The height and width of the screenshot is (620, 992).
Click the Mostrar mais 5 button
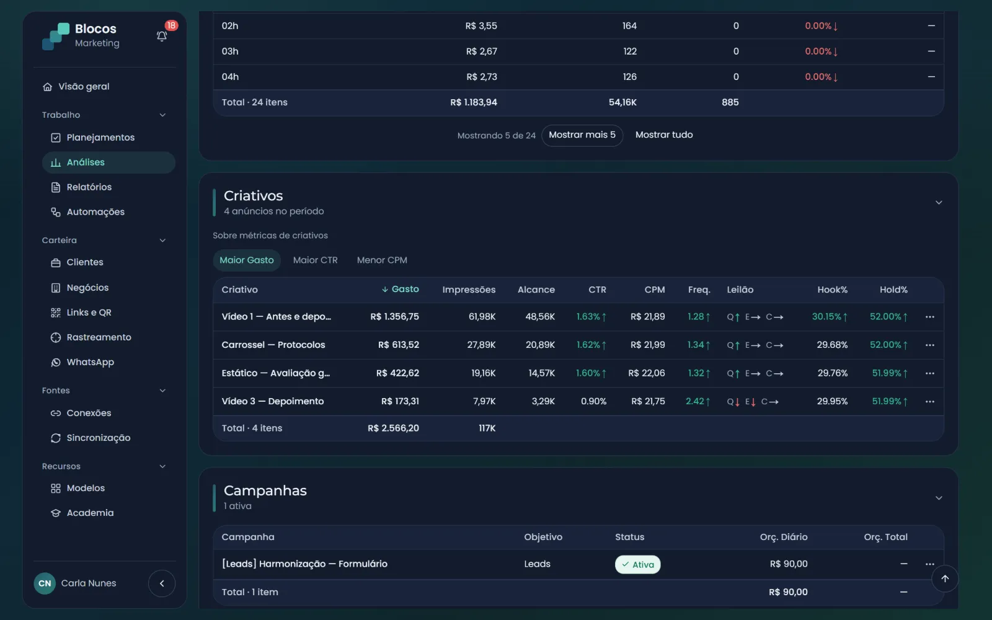click(582, 135)
